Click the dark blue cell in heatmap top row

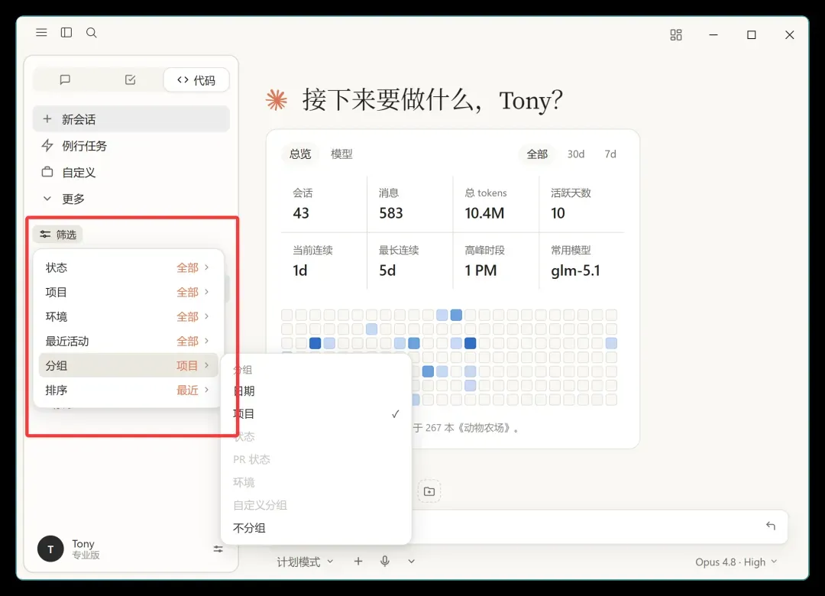click(x=456, y=315)
